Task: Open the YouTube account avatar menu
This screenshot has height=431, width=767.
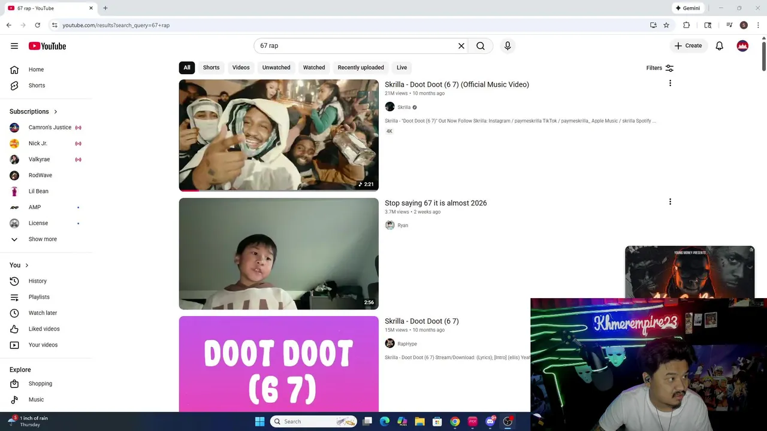Action: click(x=742, y=46)
